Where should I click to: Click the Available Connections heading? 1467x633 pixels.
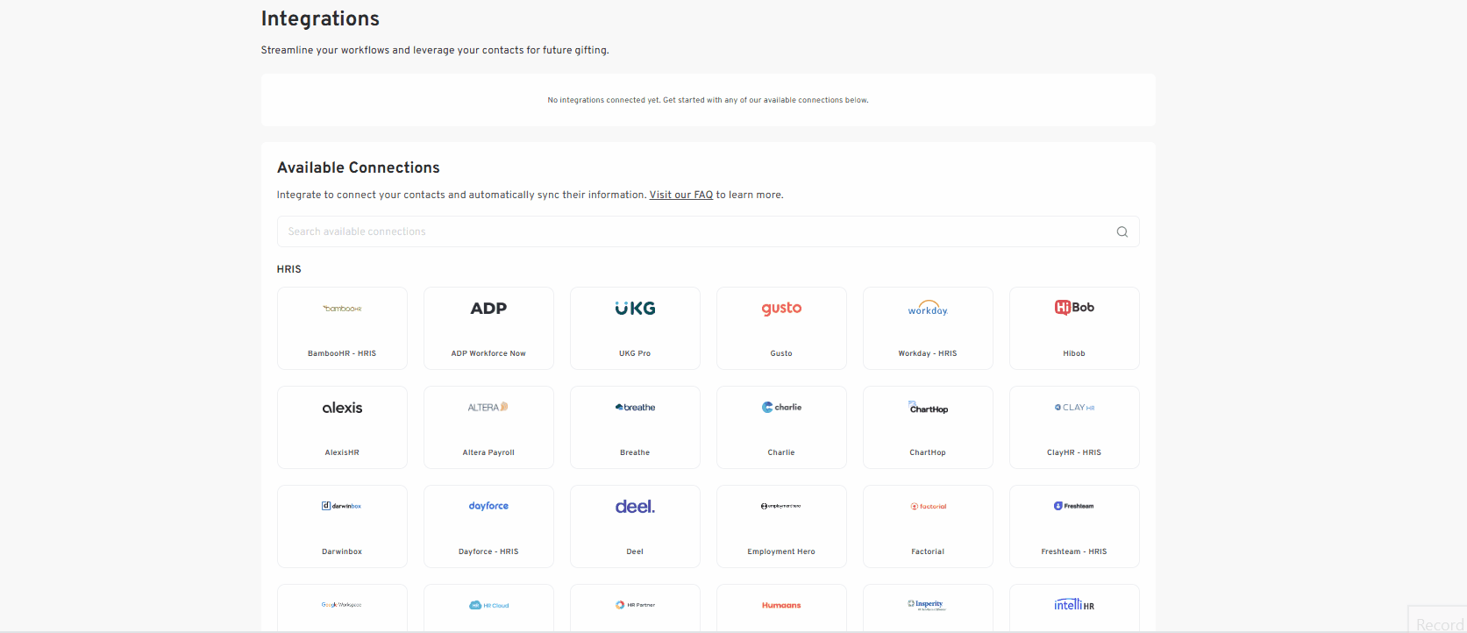359,167
